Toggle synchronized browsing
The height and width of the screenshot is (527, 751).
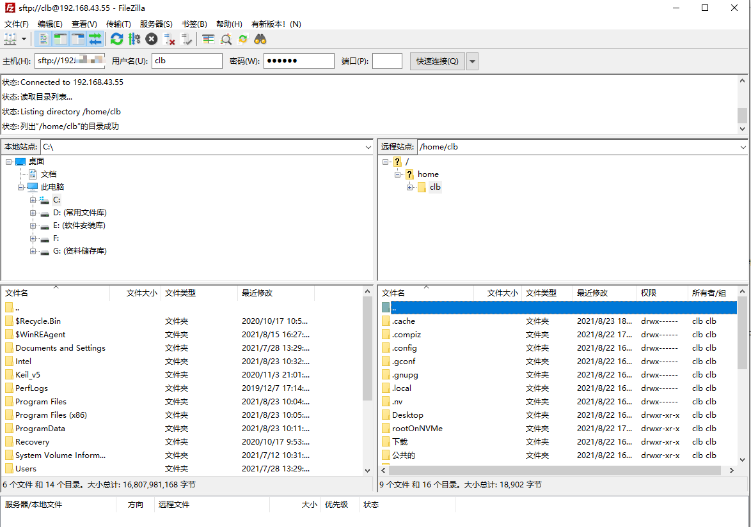click(x=243, y=39)
